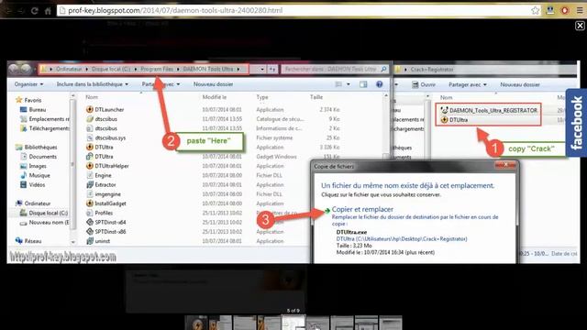The image size is (587, 330).
Task: Click Explorer's back navigation button
Action: pos(15,69)
